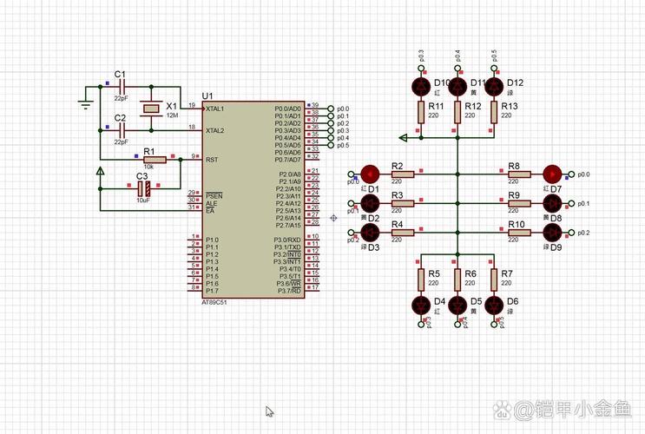Click the ground symbol near C1
This screenshot has height=434, width=645.
click(x=85, y=104)
